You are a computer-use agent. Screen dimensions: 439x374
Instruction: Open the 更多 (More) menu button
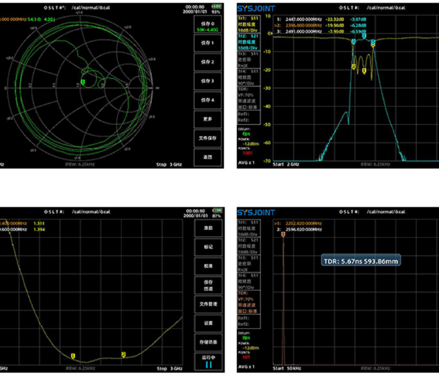pos(208,119)
